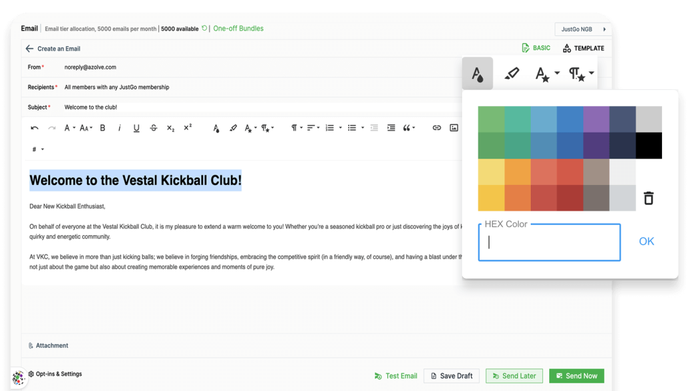Viewport: 696px width, 391px height.
Task: Refresh available emails count icon
Action: (x=204, y=28)
